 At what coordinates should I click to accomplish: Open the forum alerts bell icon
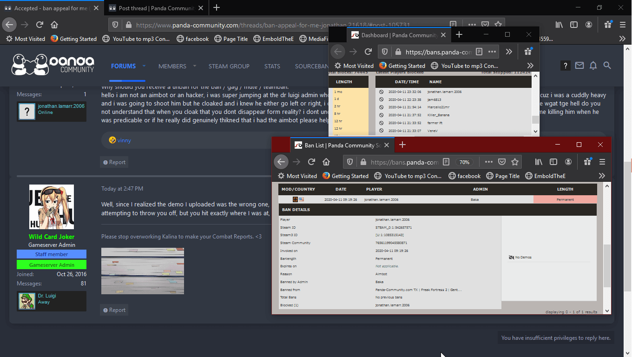point(593,66)
